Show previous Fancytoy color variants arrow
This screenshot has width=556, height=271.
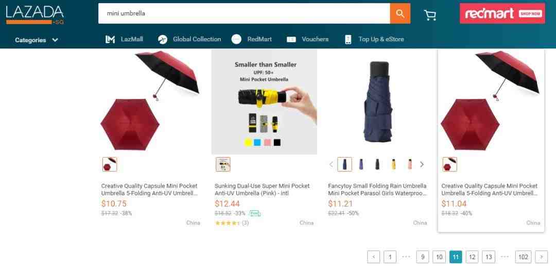(331, 164)
